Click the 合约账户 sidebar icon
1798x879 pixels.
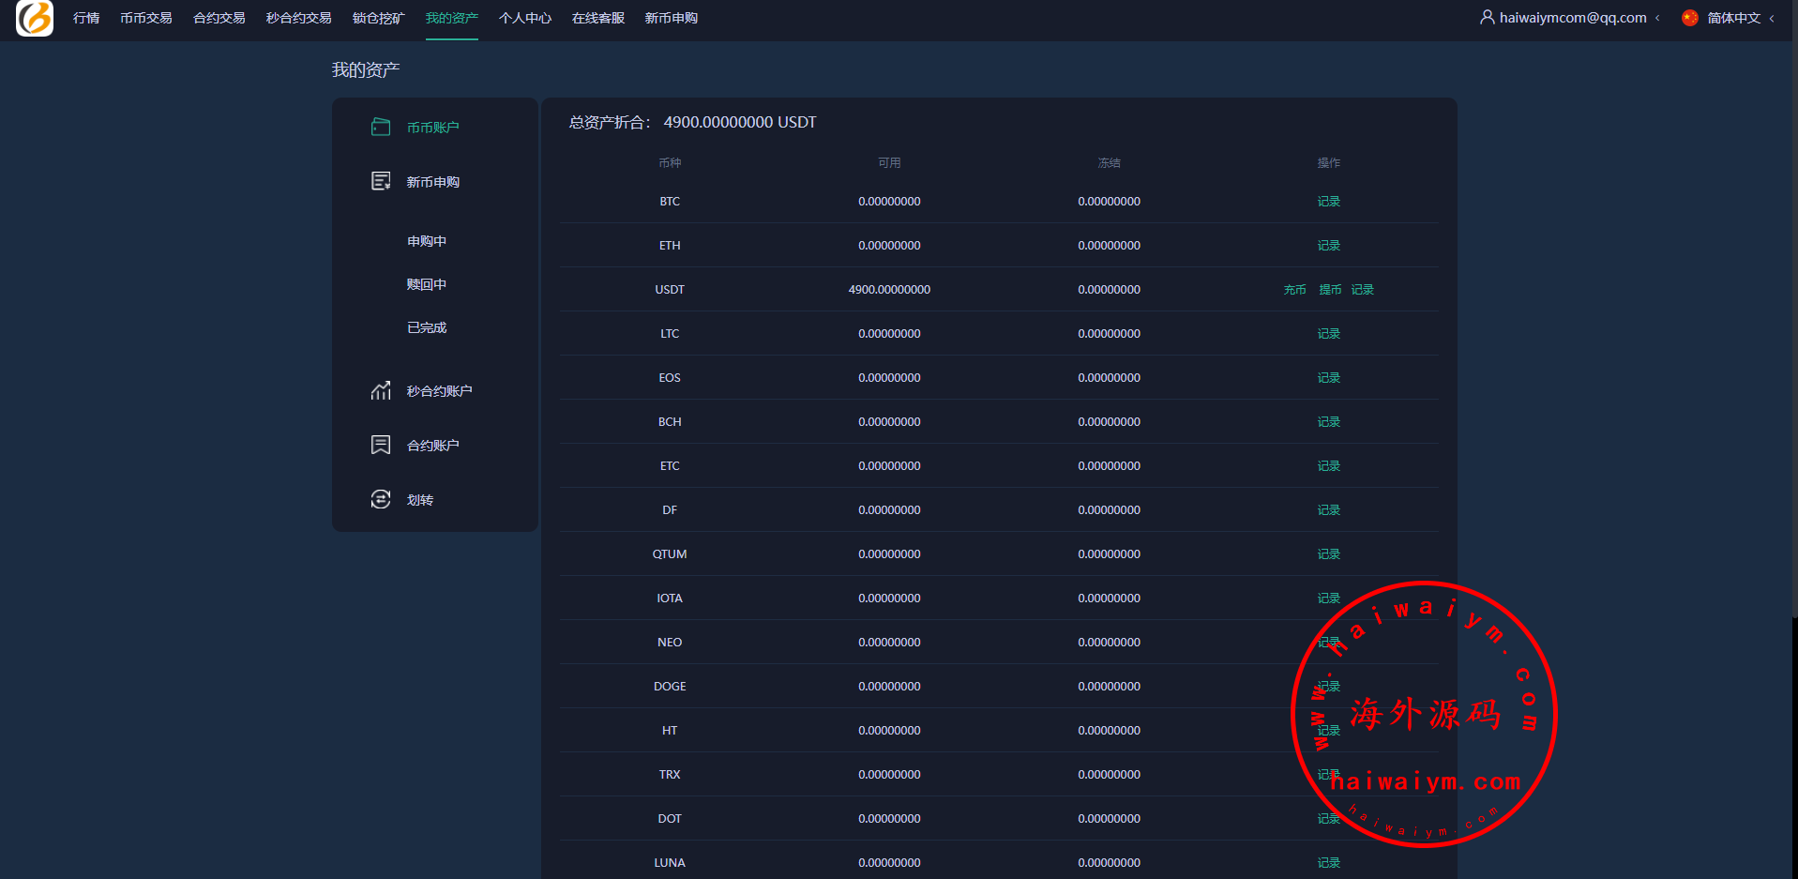click(x=381, y=445)
